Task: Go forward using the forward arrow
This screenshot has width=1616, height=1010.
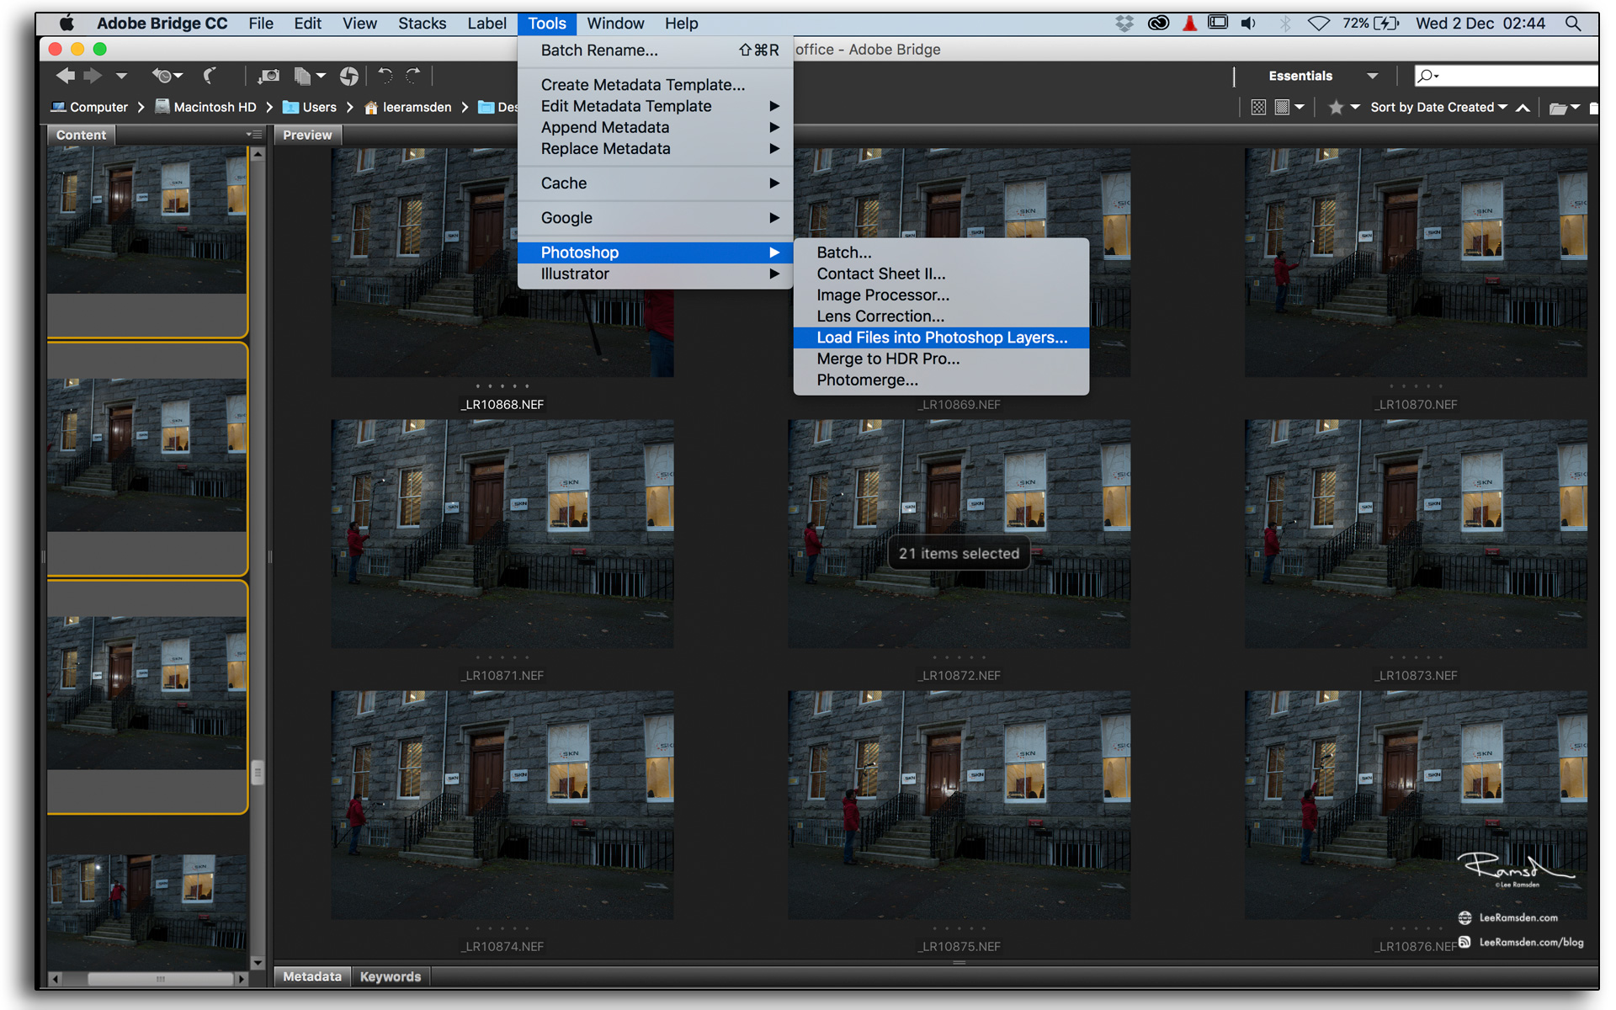Action: pyautogui.click(x=93, y=76)
